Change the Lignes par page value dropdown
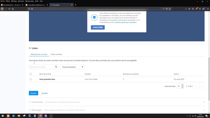This screenshot has height=118, width=210. [x=179, y=86]
